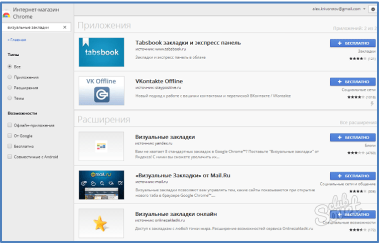380x244 pixels.
Task: Click the Интернет-магазин Chrome title
Action: [36, 13]
